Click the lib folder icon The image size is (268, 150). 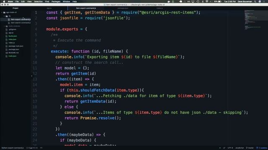pos(7,16)
